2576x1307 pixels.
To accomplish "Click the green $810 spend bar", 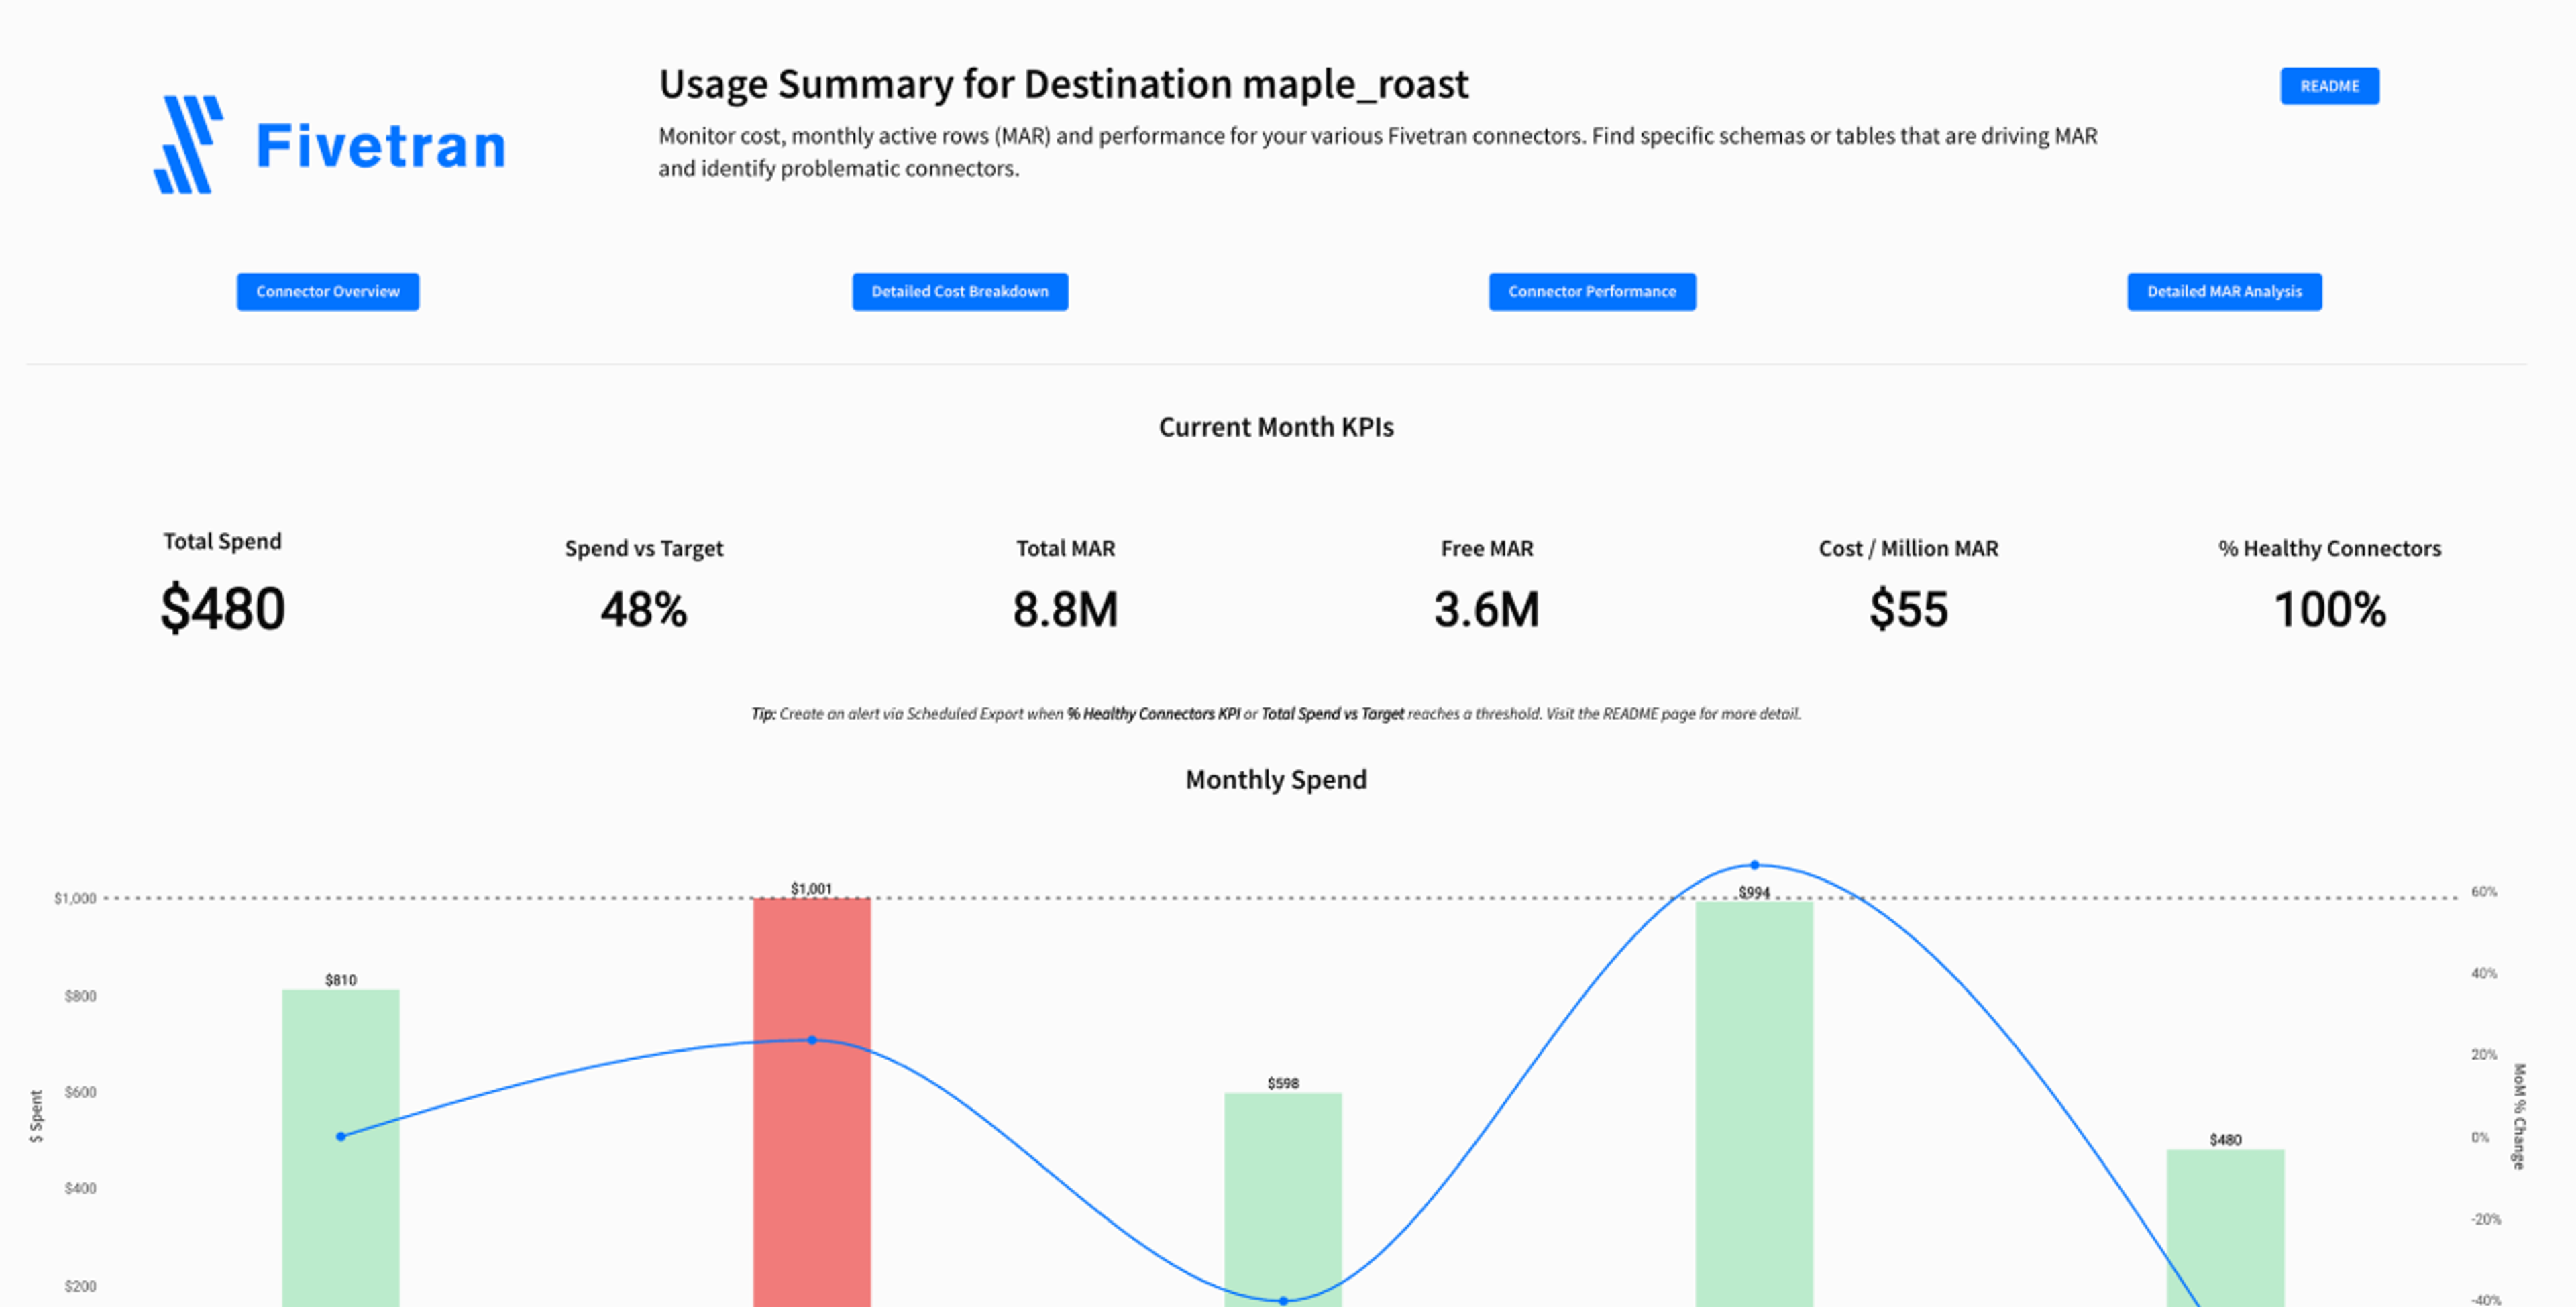I will 341,1148.
